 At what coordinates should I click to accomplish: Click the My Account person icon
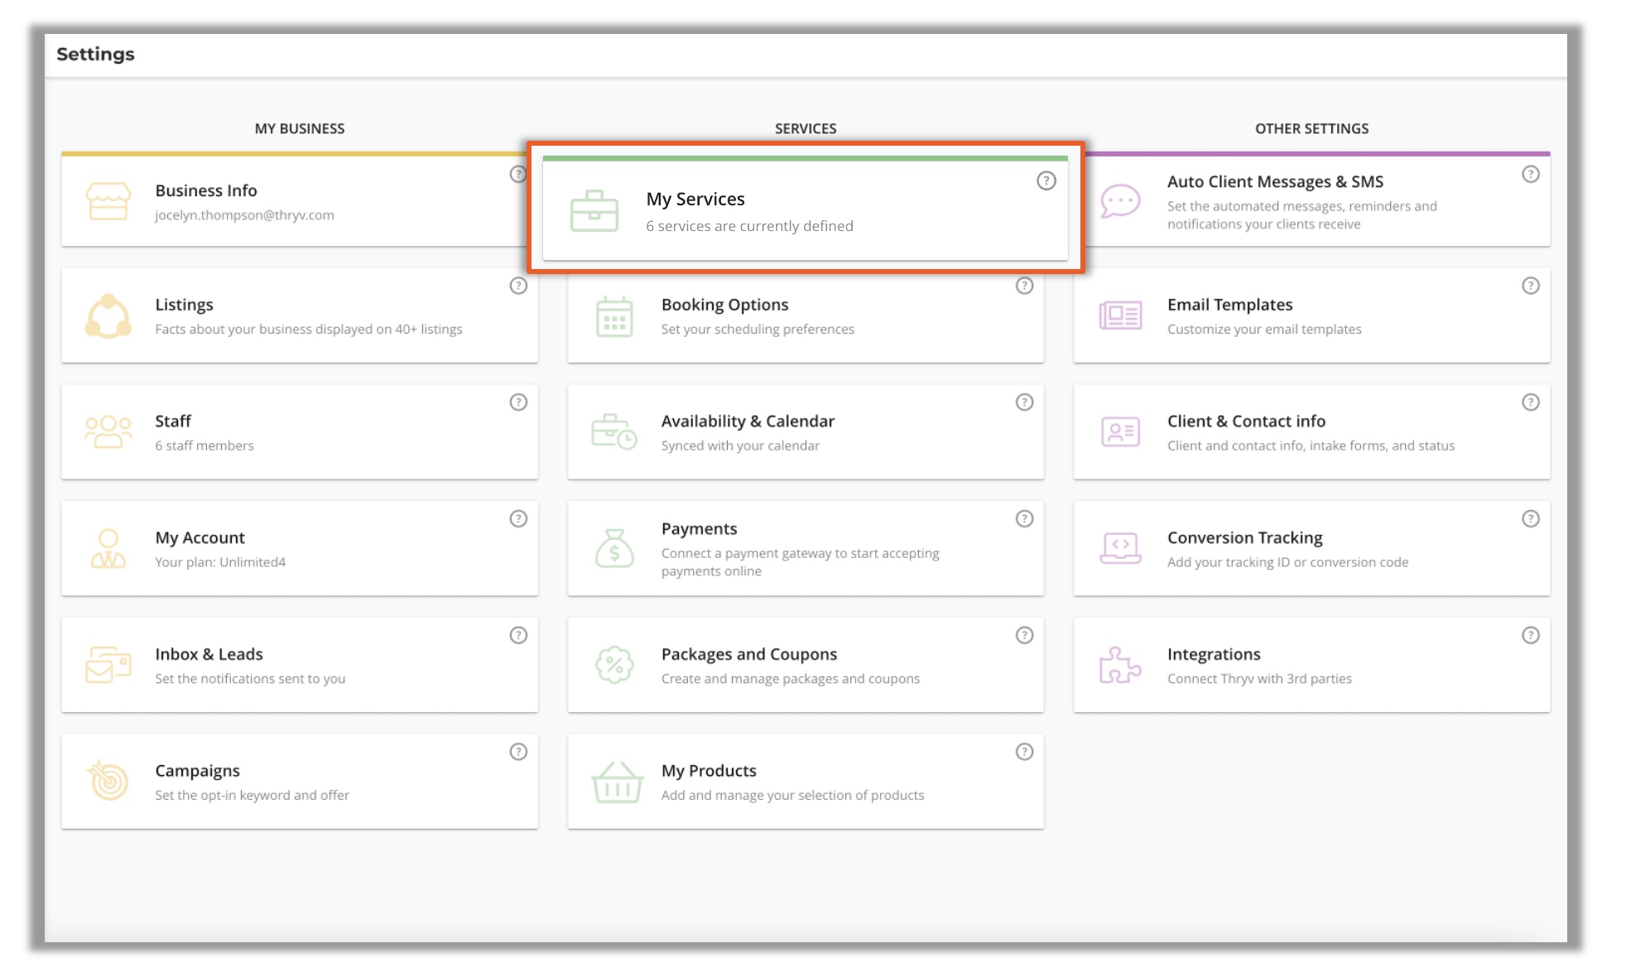tap(108, 548)
